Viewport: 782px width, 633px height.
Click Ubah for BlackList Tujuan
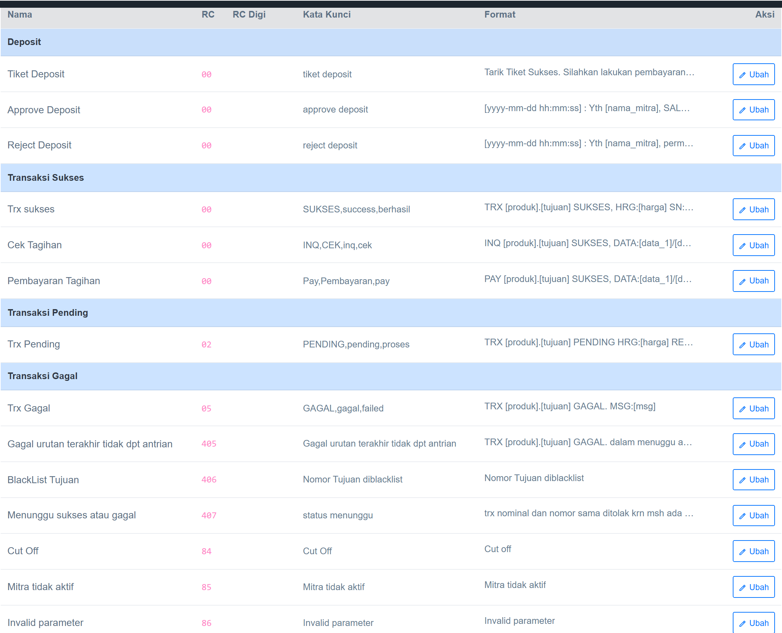(x=753, y=479)
